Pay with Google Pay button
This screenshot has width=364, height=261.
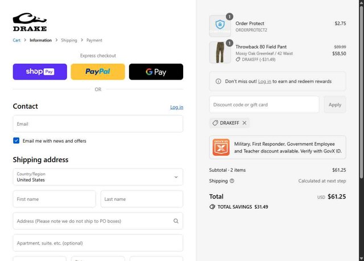[x=156, y=72]
